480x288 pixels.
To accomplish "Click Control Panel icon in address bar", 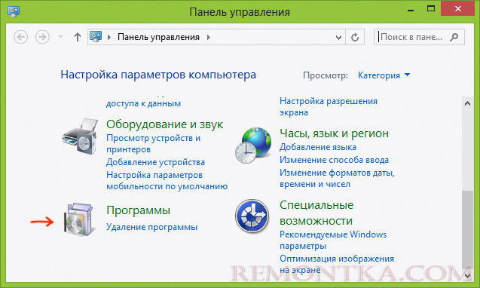I will (x=96, y=37).
